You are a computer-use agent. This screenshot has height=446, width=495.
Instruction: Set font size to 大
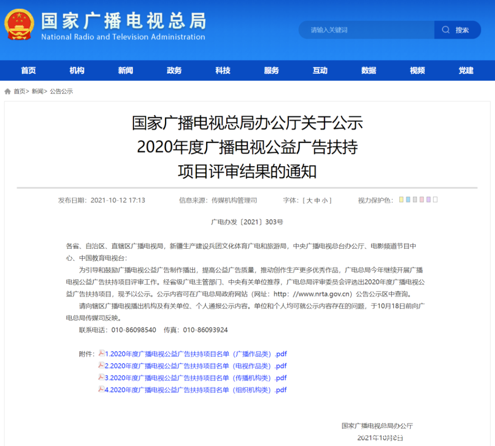(x=309, y=201)
